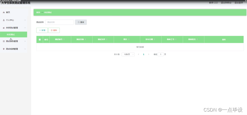This screenshot has width=247, height=115.
Task: Sort by 图片 column arrows
Action: pos(129,40)
